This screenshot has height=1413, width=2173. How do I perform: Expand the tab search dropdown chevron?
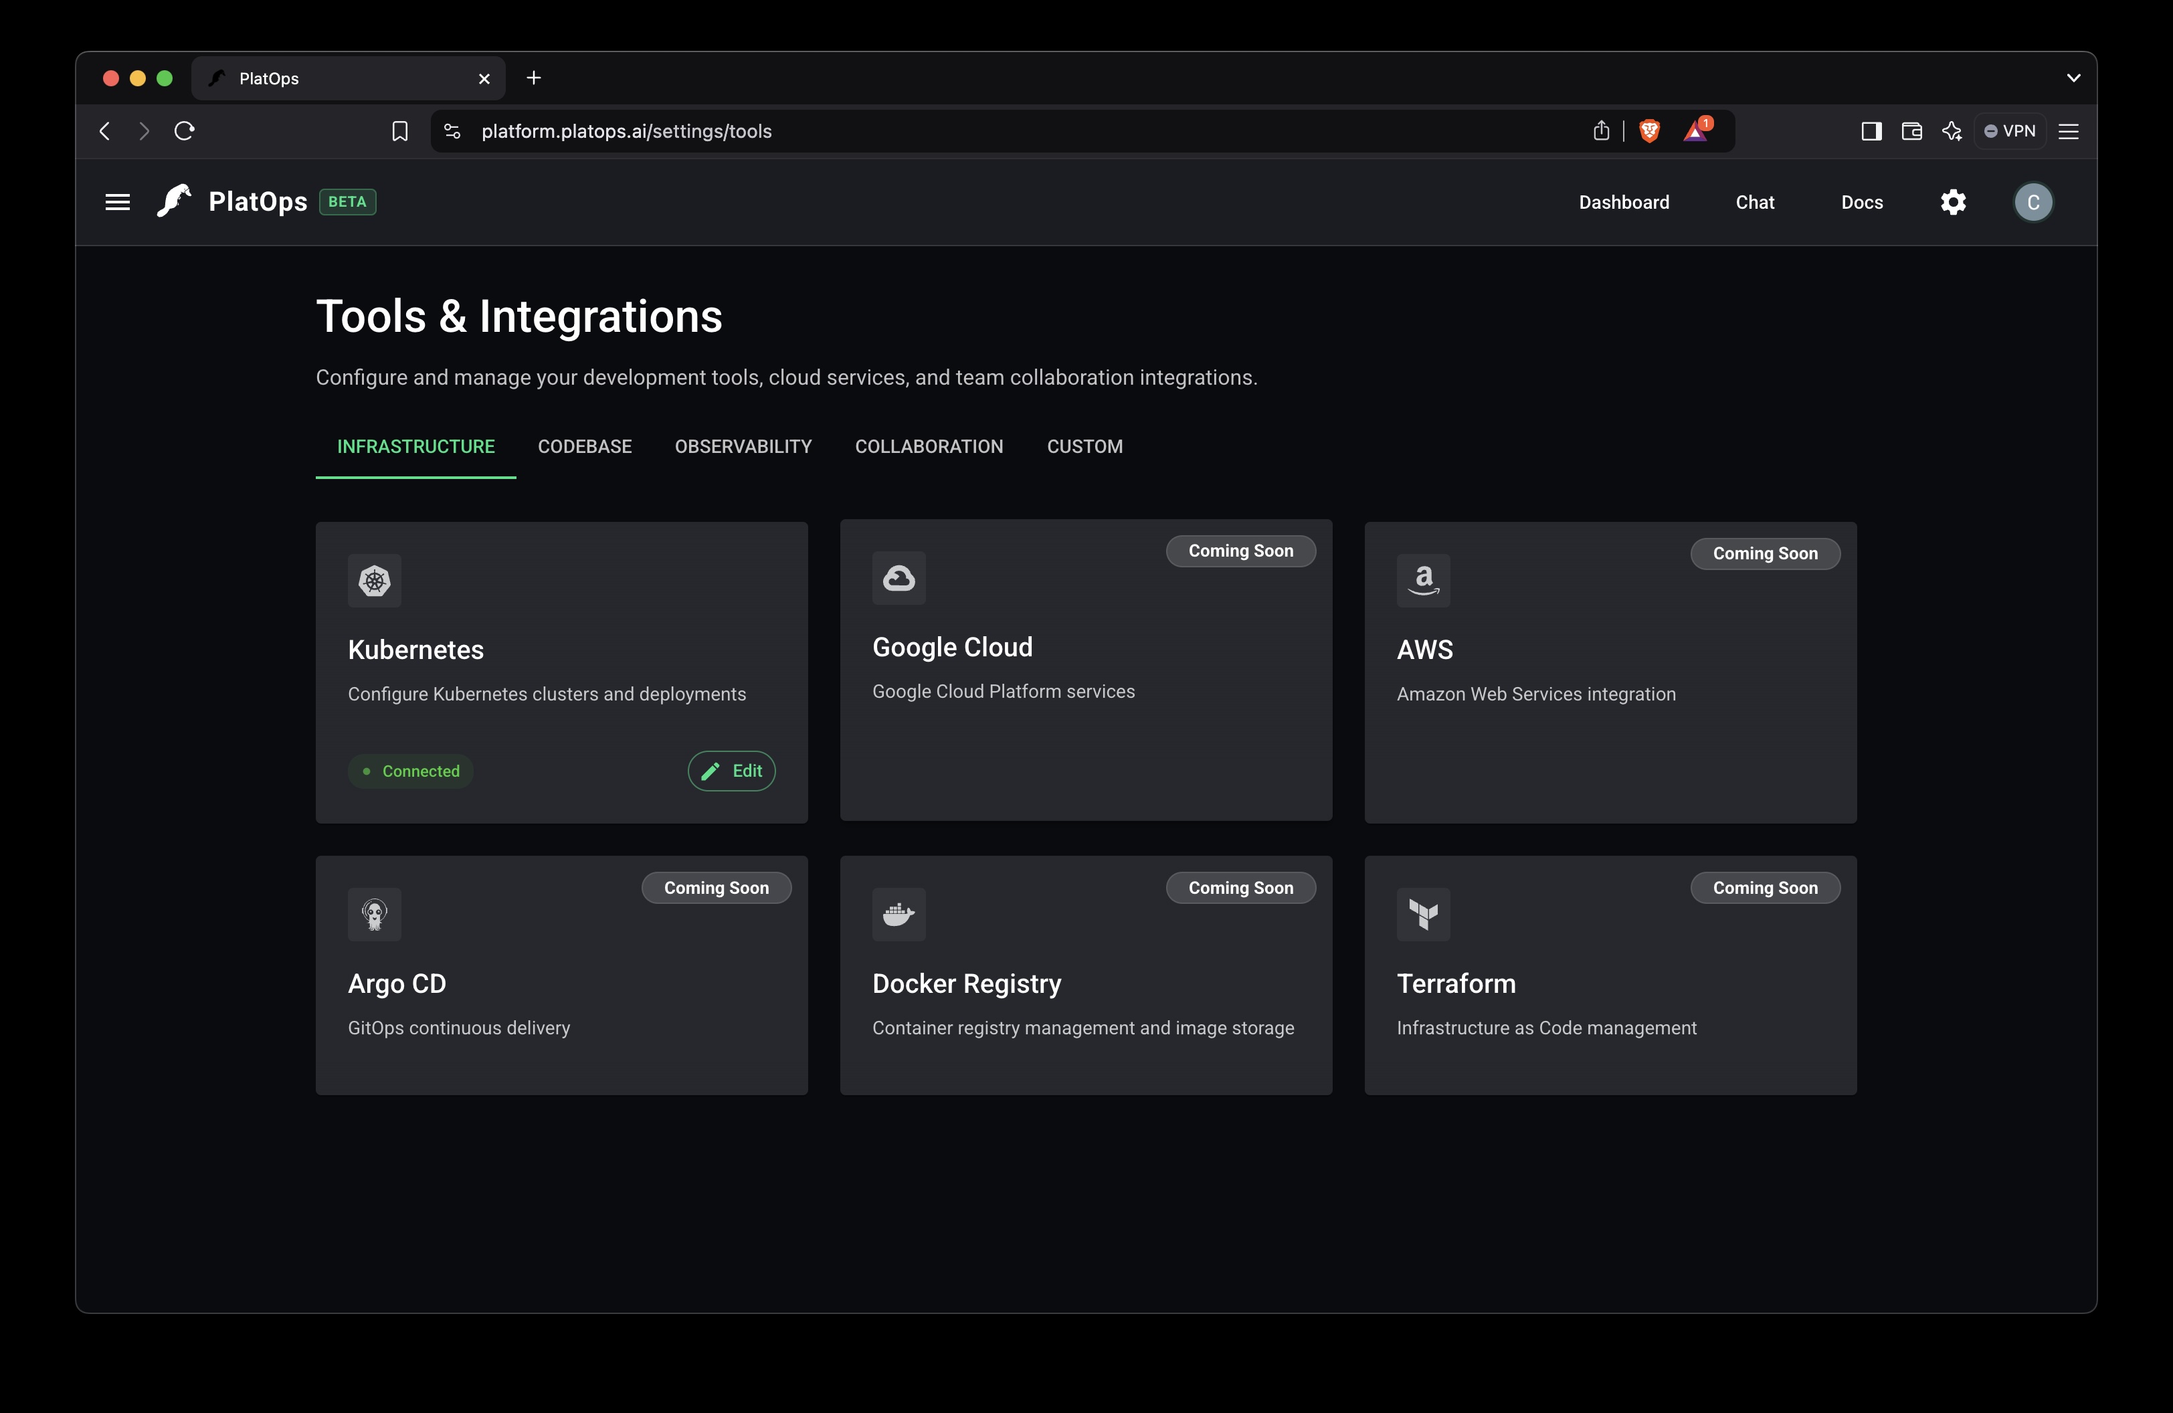2073,78
